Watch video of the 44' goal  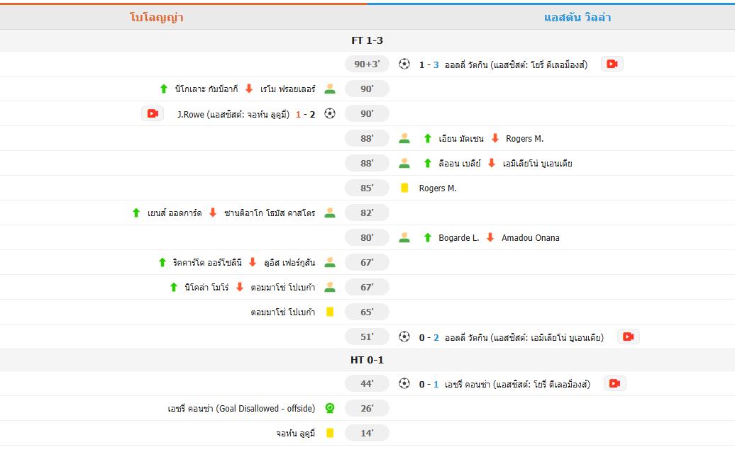coord(614,383)
